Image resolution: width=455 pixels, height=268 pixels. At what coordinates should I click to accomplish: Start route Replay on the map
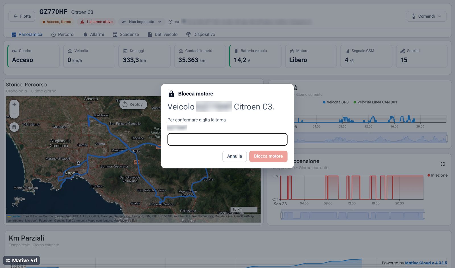click(133, 104)
